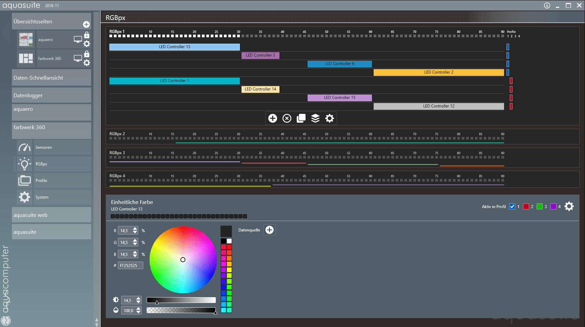Open settings gear for aquaero overview page
The height and width of the screenshot is (327, 585).
[x=87, y=44]
